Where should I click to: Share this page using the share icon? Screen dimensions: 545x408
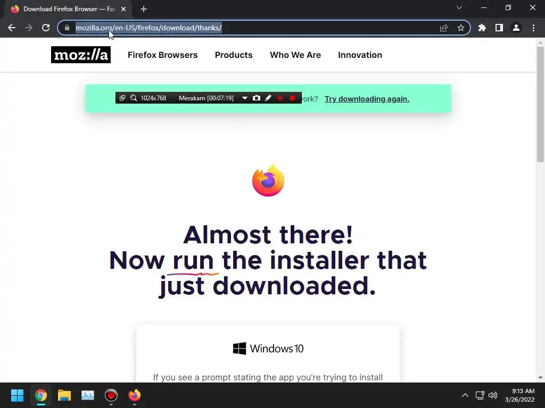[x=444, y=28]
